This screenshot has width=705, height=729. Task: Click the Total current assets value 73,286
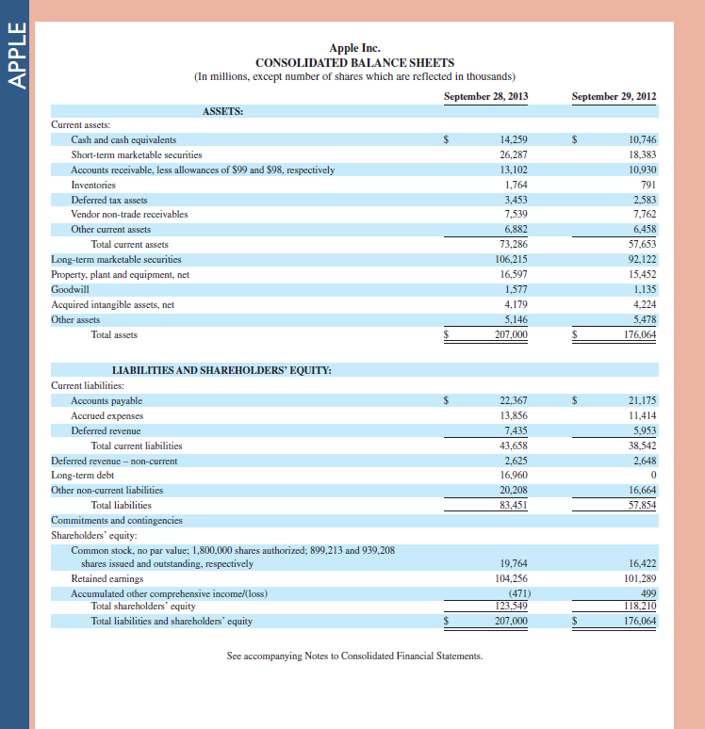click(513, 244)
